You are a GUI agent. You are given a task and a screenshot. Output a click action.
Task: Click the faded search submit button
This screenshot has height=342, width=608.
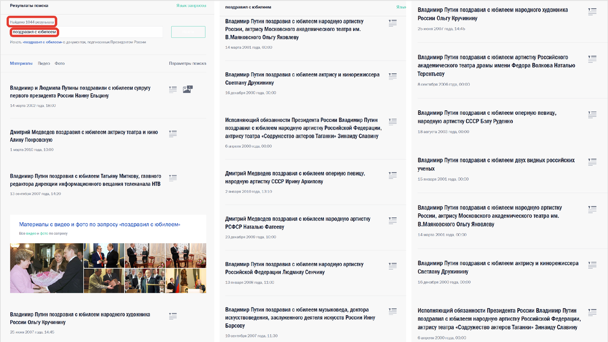188,32
